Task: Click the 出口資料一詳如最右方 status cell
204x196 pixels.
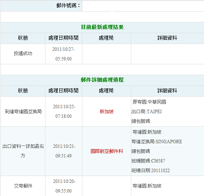Action: (23, 151)
